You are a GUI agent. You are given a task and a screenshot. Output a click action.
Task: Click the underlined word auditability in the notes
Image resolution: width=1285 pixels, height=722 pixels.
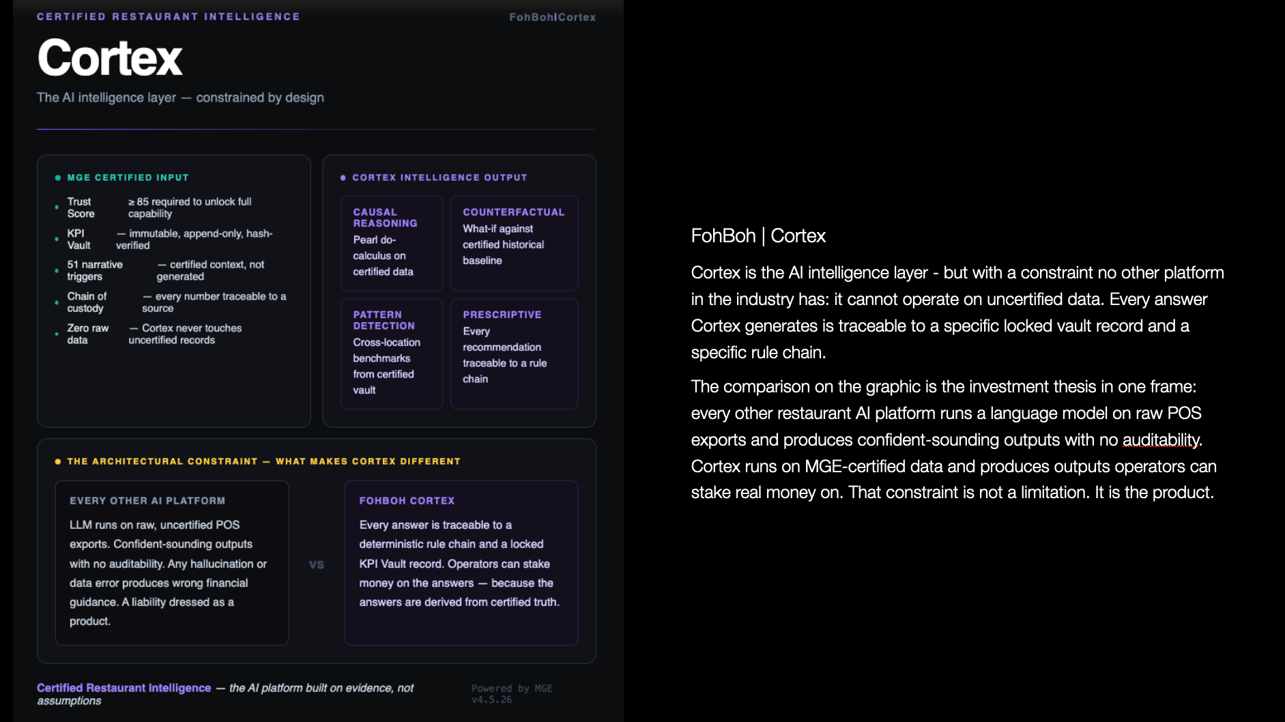[x=1160, y=440]
